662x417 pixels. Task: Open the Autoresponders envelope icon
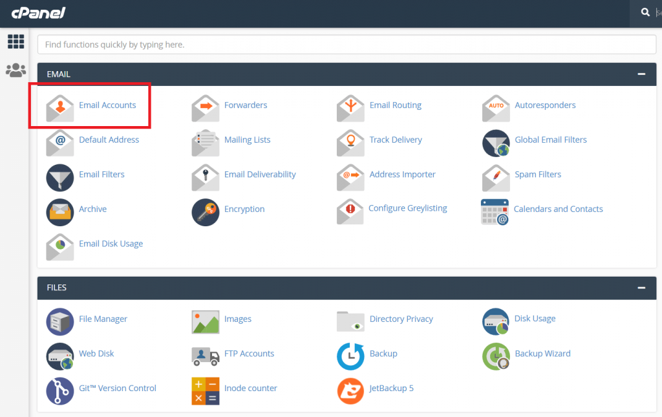(x=496, y=108)
